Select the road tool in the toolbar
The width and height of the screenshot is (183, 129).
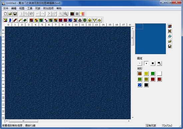pyautogui.click(x=15, y=20)
